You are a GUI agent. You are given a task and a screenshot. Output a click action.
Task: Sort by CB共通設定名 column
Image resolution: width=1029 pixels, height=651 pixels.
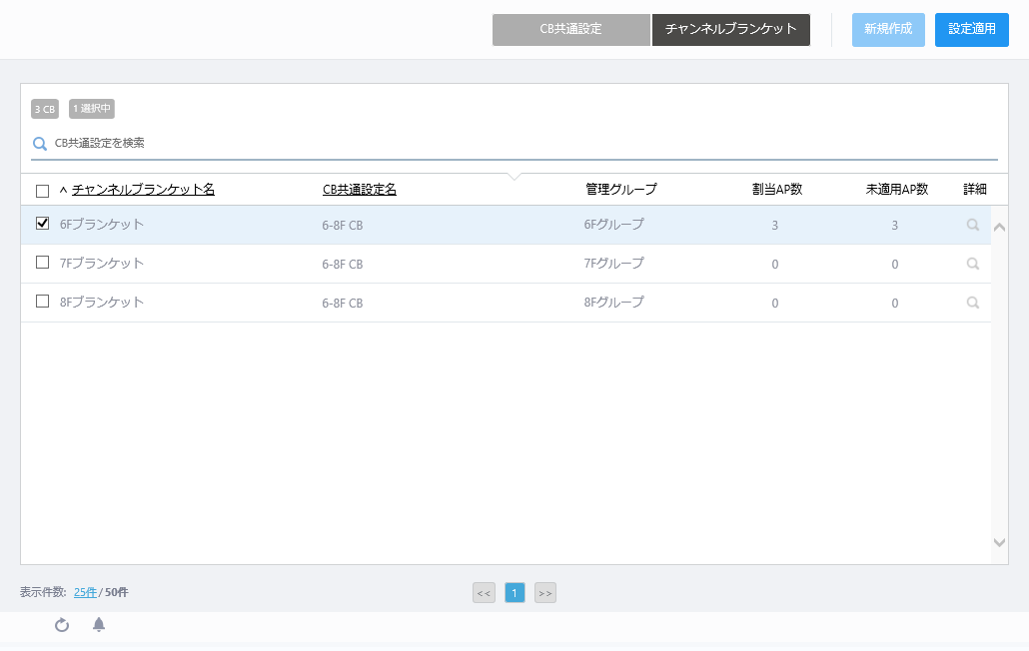click(360, 190)
